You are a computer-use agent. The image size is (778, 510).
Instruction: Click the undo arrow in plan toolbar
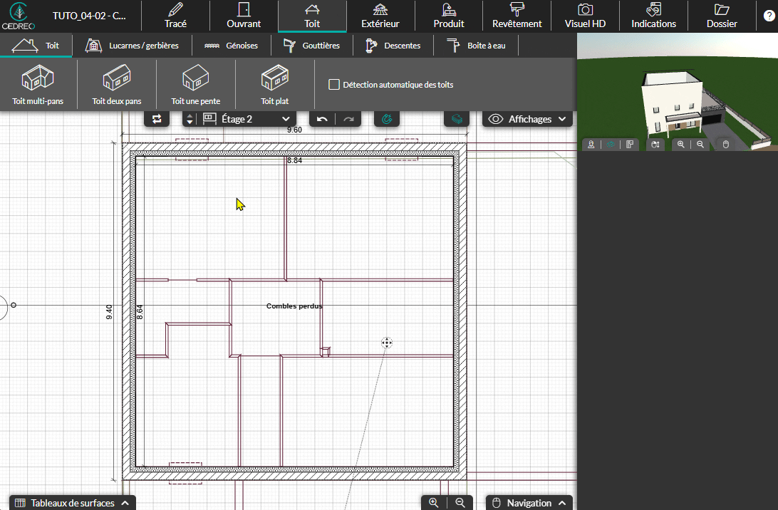(x=322, y=119)
